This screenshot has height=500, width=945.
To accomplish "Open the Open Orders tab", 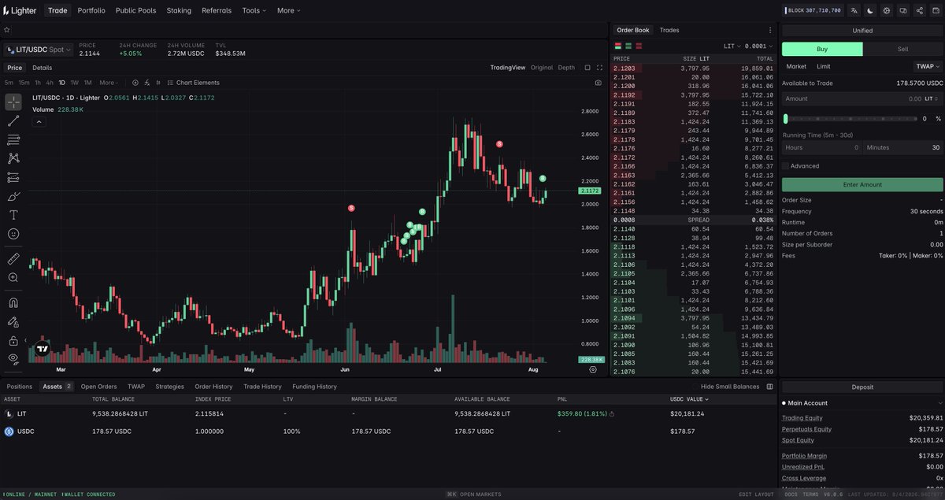I will (x=98, y=387).
